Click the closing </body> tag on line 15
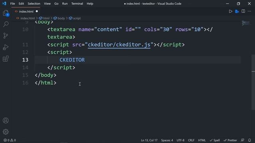Screen dimensions: 255x143 [x=45, y=75]
